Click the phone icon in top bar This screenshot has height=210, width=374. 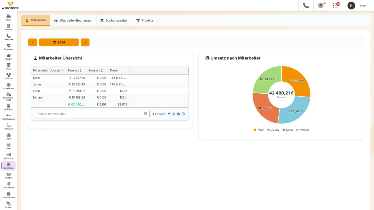pyautogui.click(x=306, y=6)
